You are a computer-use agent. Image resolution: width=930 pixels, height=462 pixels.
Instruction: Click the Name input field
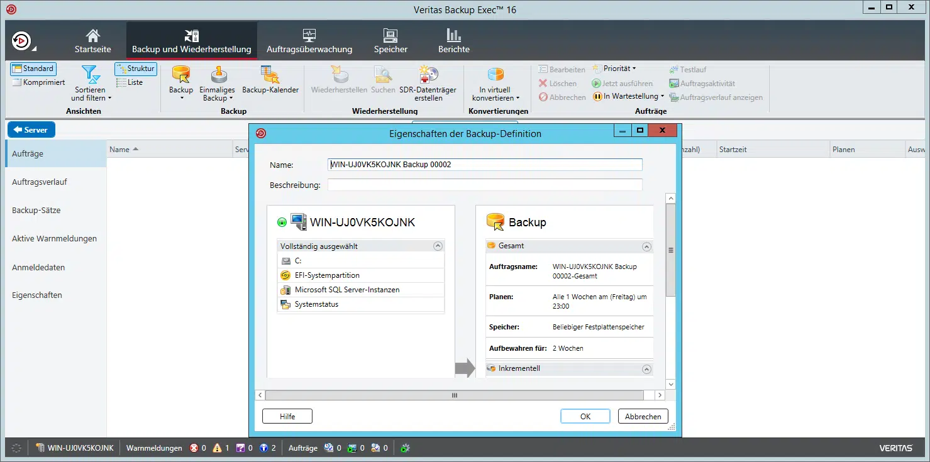click(x=485, y=165)
